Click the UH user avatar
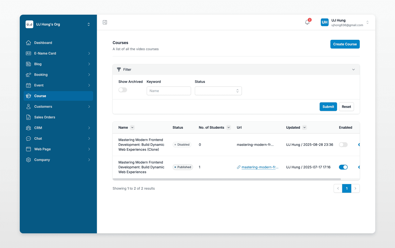This screenshot has width=395, height=248. (324, 22)
